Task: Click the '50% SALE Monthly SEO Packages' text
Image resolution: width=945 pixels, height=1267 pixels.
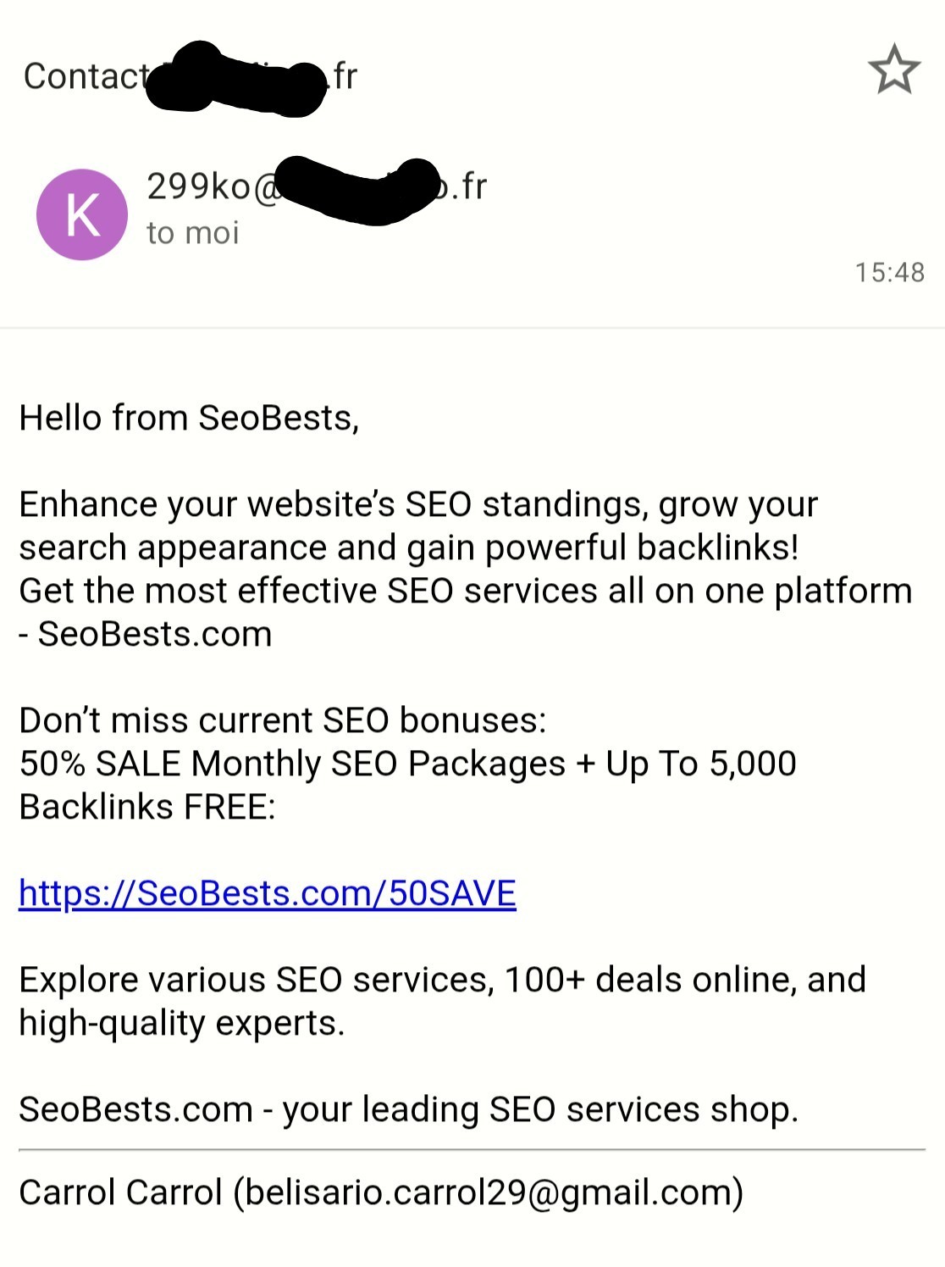Action: pos(292,764)
